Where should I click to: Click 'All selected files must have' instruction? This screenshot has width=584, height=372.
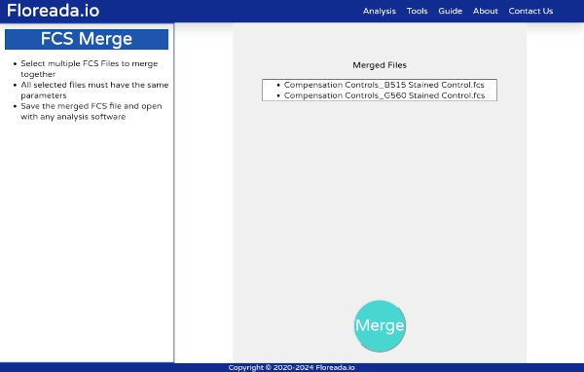[94, 90]
